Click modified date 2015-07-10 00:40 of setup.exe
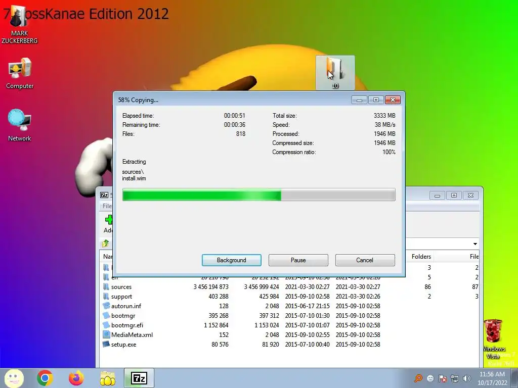518x388 pixels. point(307,344)
